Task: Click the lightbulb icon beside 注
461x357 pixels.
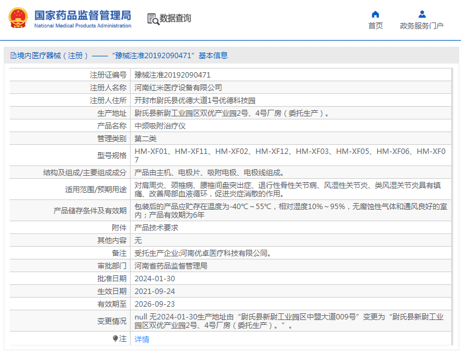Action: [x=115, y=339]
